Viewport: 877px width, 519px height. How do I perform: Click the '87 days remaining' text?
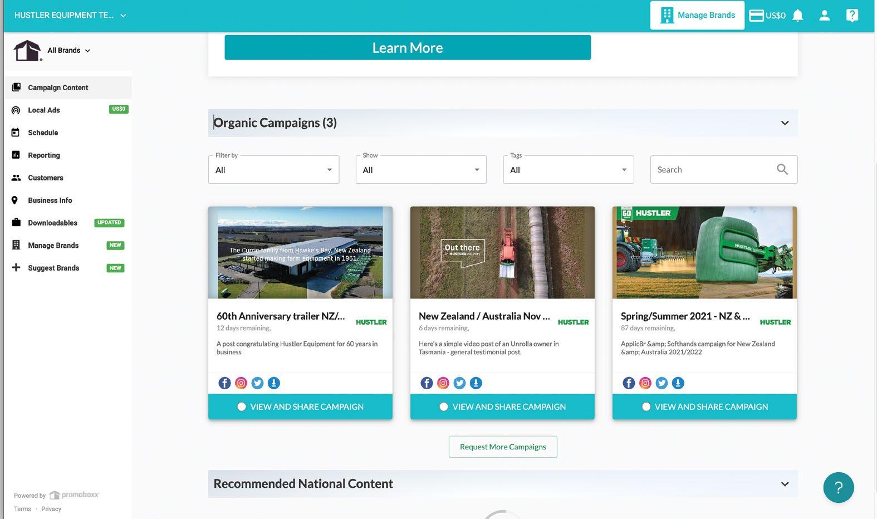(648, 329)
